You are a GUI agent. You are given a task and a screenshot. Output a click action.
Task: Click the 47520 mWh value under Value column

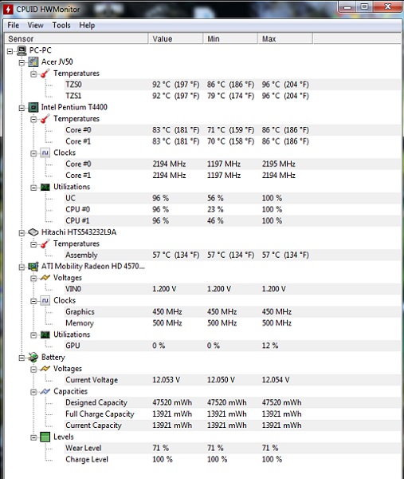(172, 402)
